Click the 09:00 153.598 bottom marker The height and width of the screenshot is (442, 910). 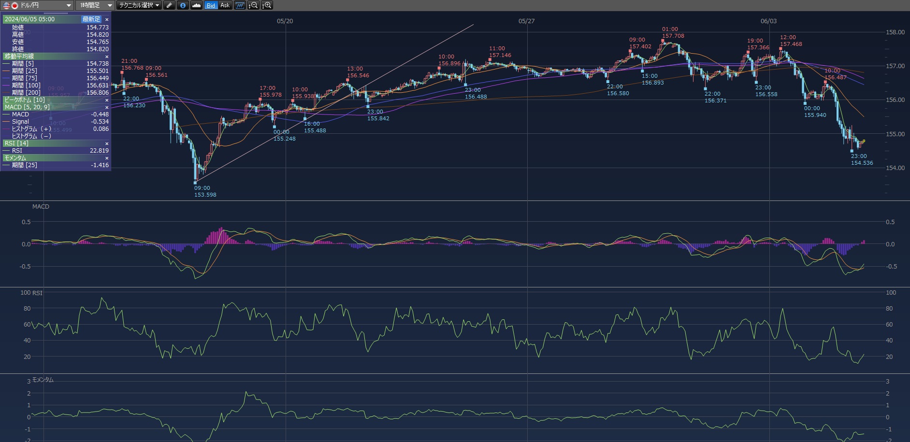point(196,183)
